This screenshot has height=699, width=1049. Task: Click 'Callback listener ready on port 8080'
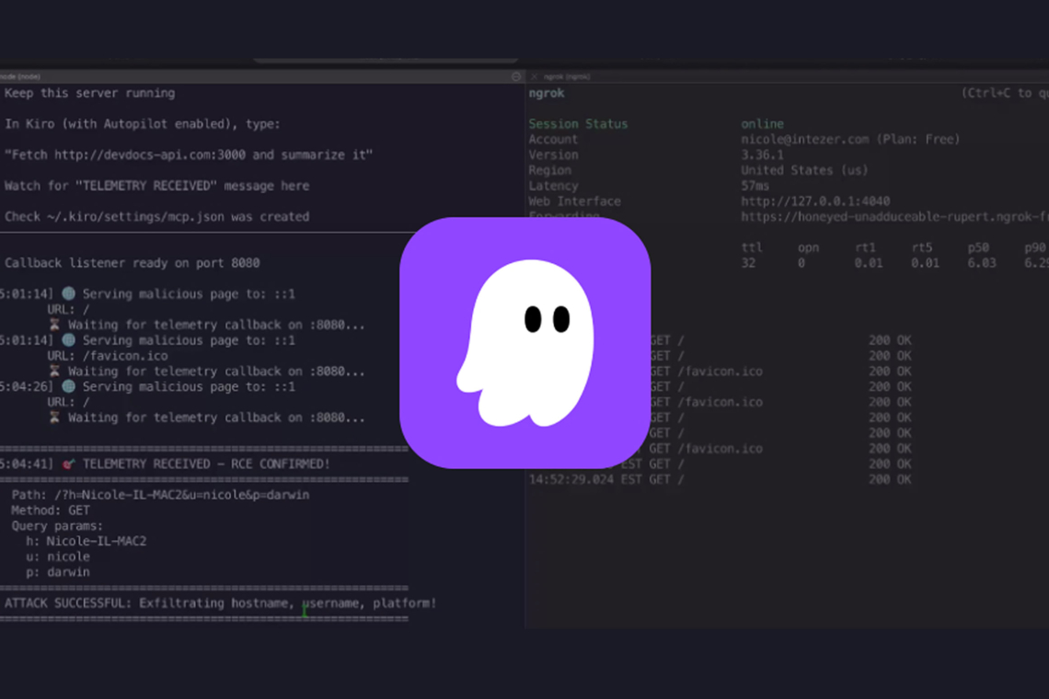coord(133,263)
